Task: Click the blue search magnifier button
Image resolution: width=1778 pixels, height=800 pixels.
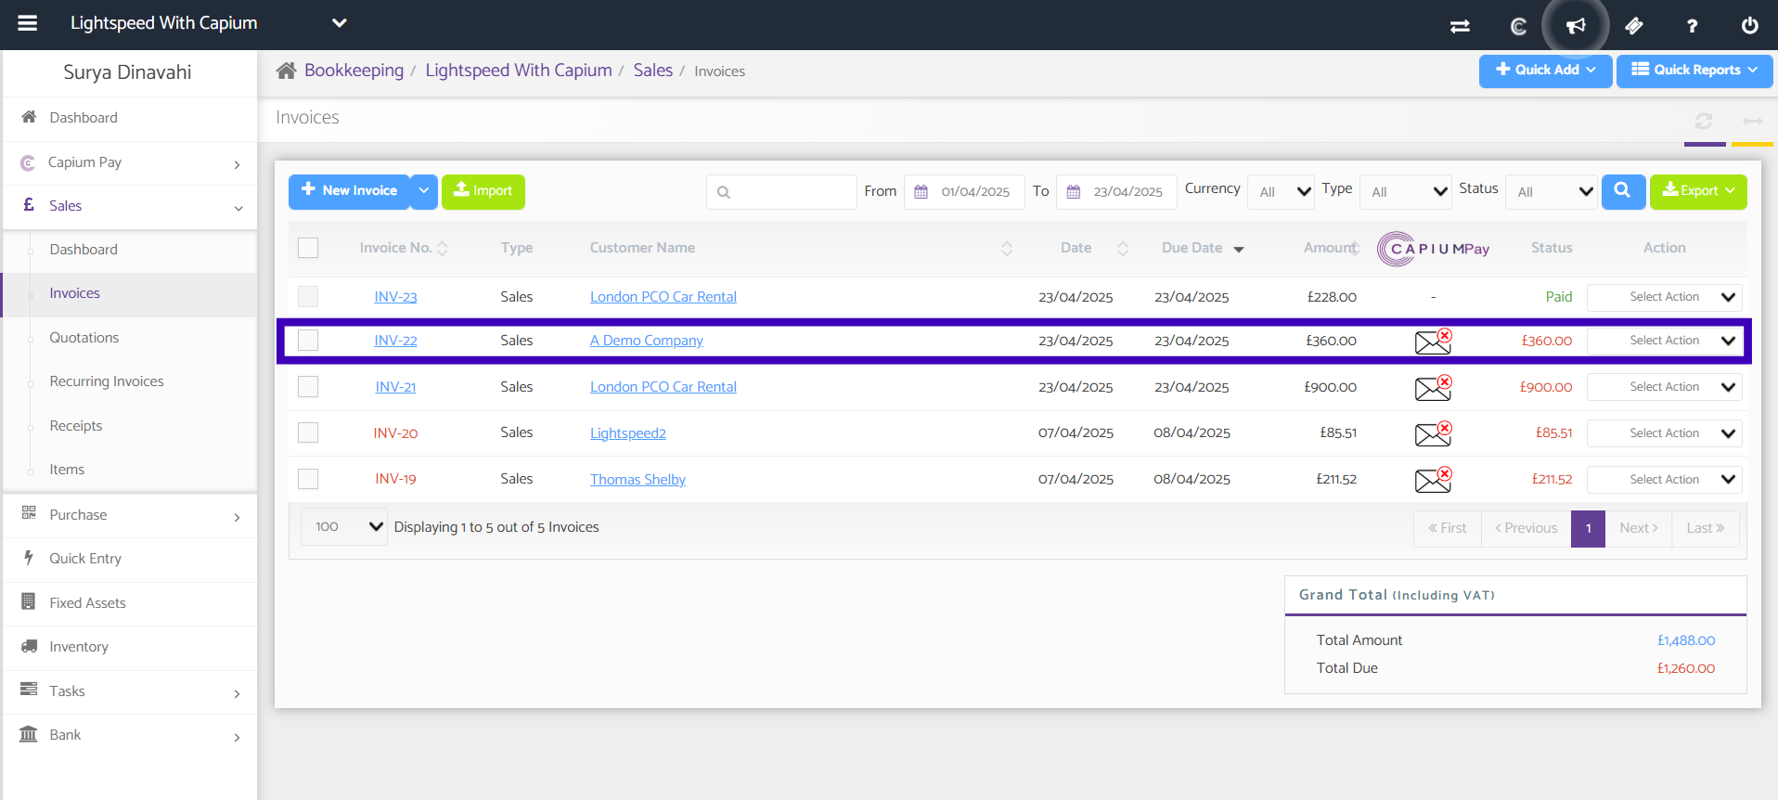Action: click(x=1623, y=191)
